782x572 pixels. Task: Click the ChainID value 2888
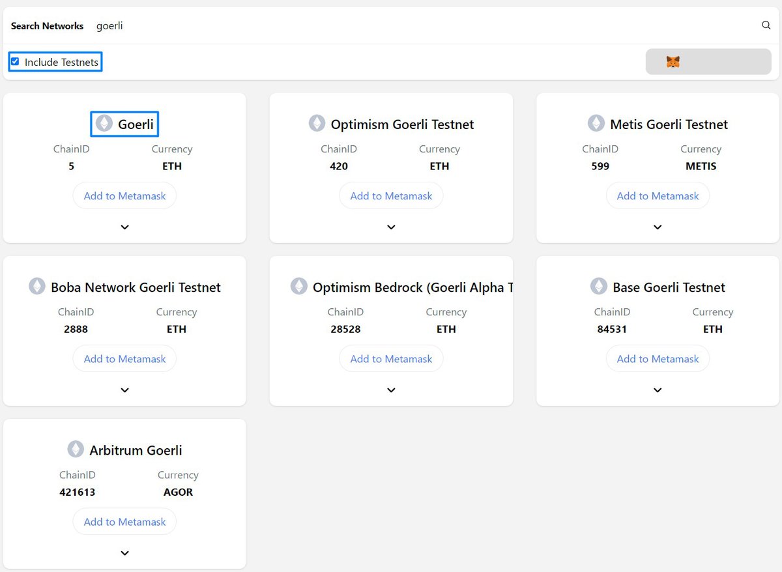76,329
